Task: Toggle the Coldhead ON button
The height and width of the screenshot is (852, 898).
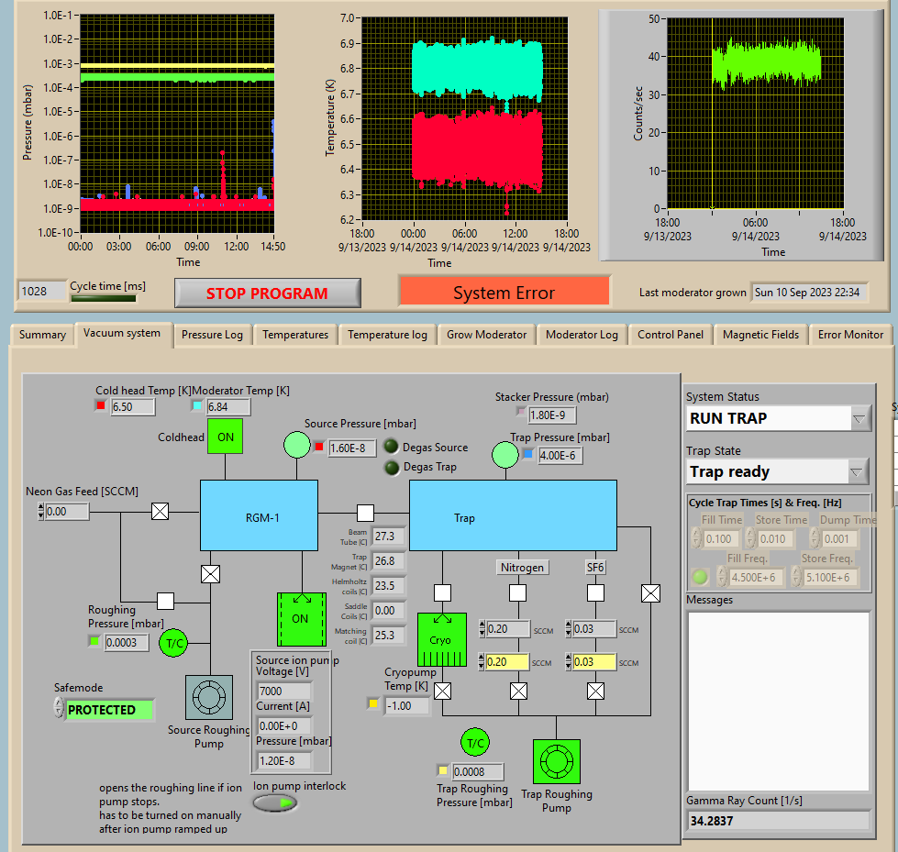Action: click(x=226, y=437)
